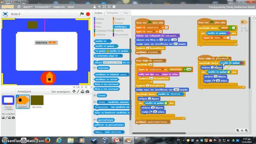Zoom out the scripts area
Screen dimensions: 256x144
pyautogui.click(x=238, y=130)
